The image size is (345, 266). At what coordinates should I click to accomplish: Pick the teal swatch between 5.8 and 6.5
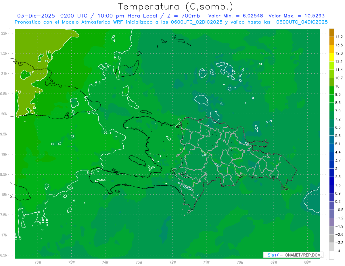point(331,132)
